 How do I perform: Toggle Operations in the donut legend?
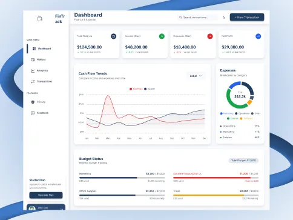point(242,113)
